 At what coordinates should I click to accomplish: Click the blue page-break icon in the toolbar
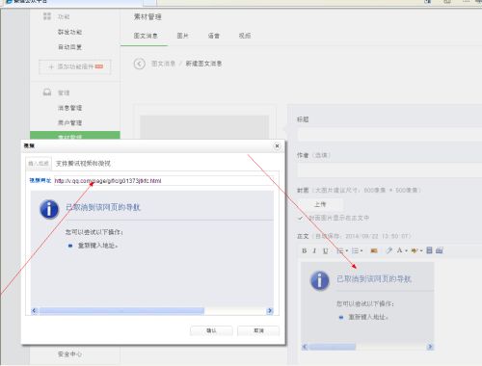pyautogui.click(x=429, y=250)
